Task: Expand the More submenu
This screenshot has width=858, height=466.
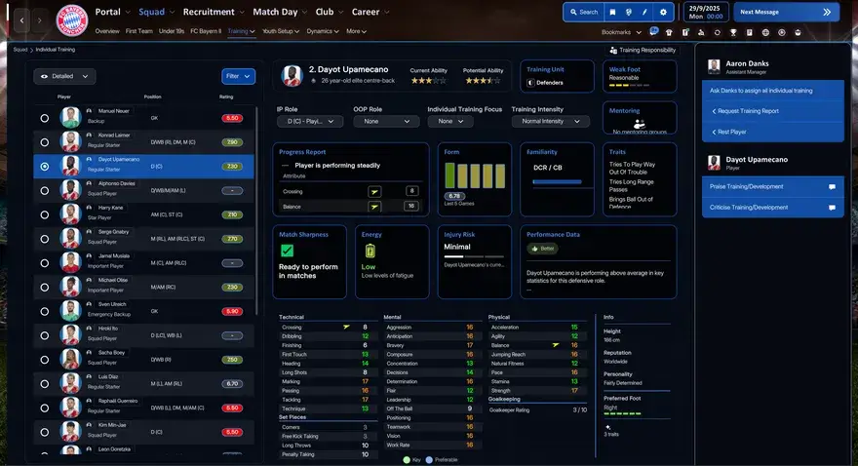Action: pos(356,31)
